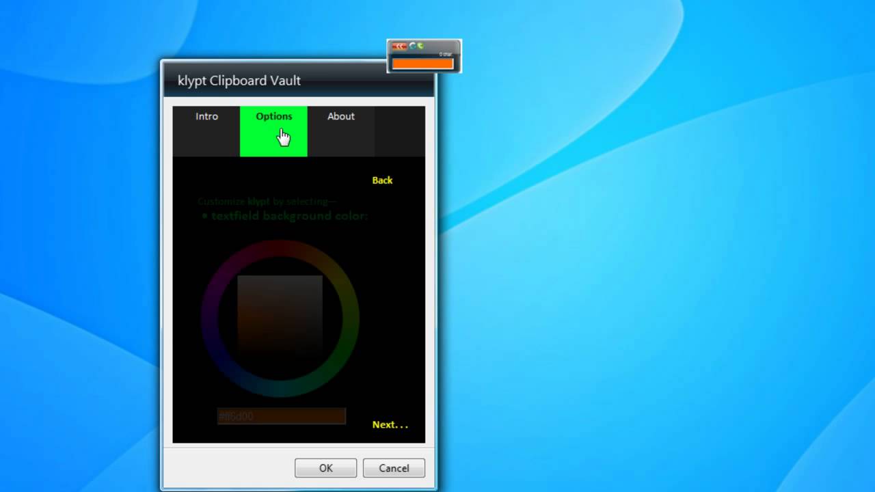Click the teal circular icon on klypt gadget
This screenshot has width=875, height=492.
pos(413,46)
